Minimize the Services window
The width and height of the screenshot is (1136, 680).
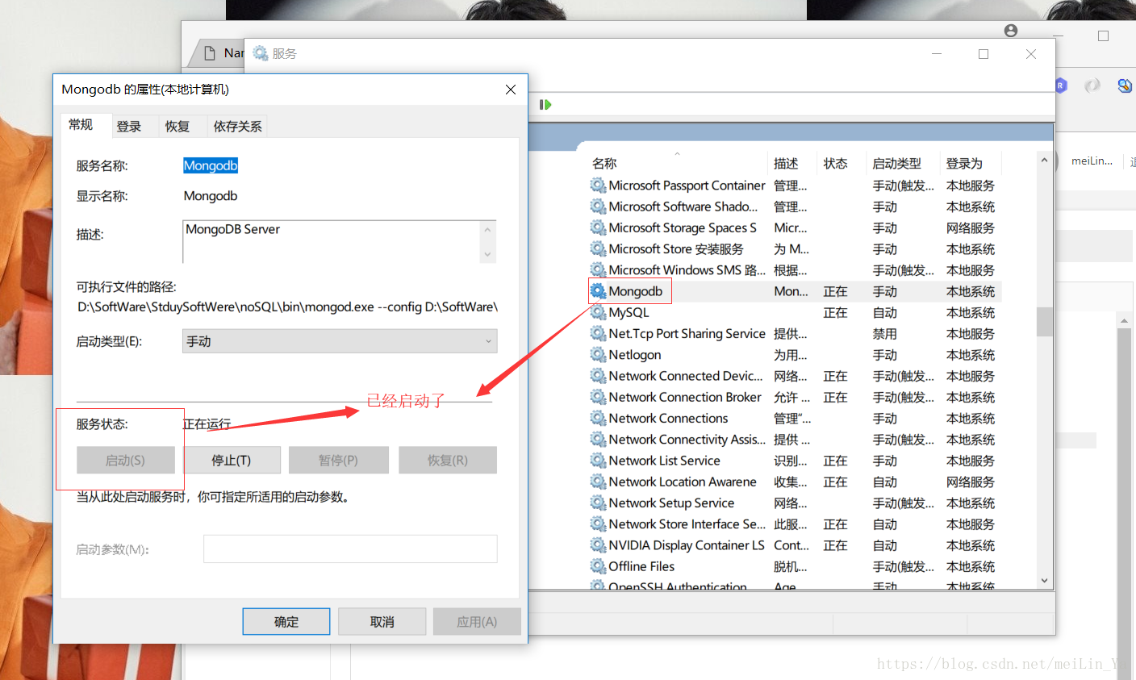(937, 54)
